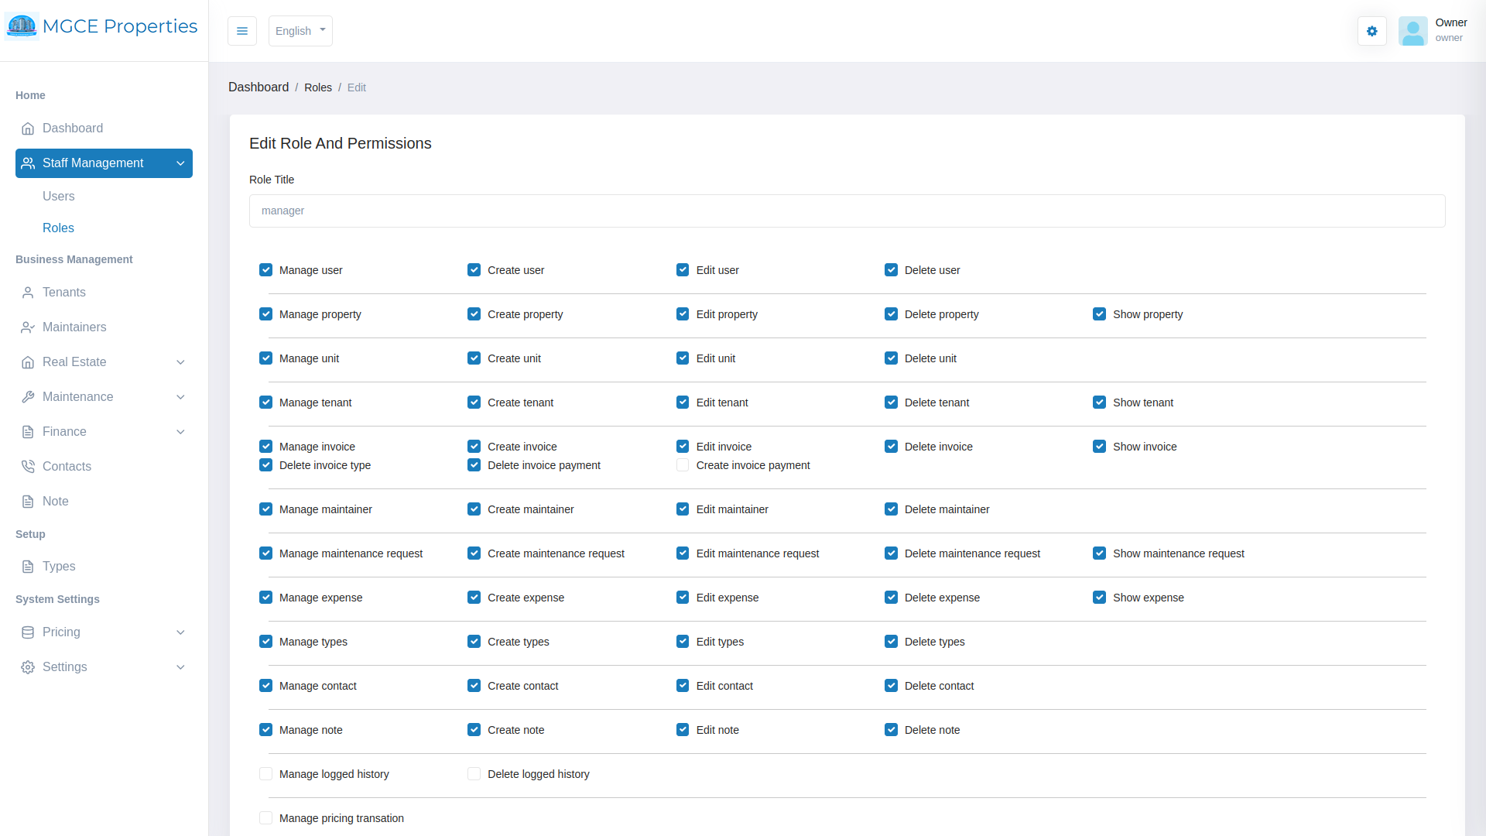
Task: Toggle Show maintenance request checkbox
Action: click(1099, 553)
